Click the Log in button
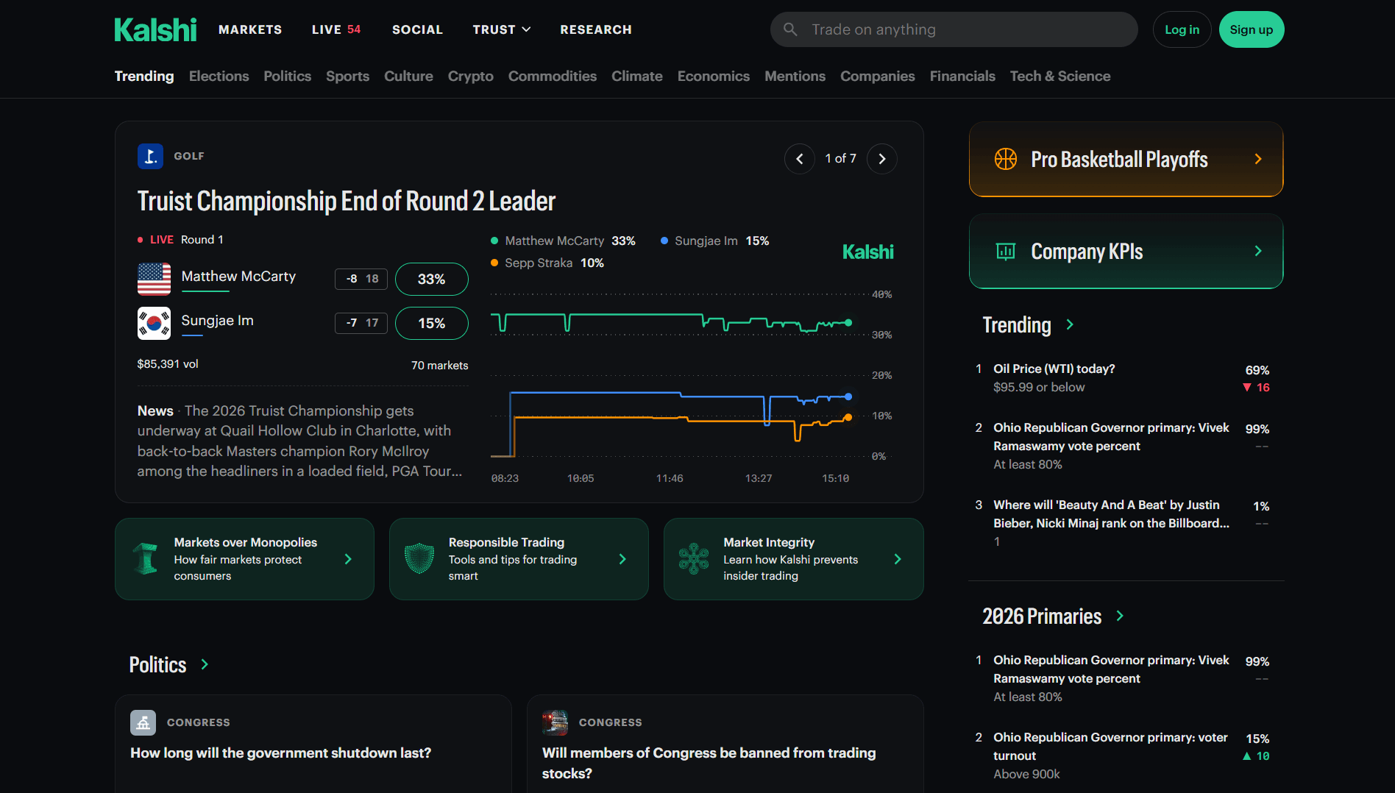The image size is (1395, 793). click(x=1182, y=29)
